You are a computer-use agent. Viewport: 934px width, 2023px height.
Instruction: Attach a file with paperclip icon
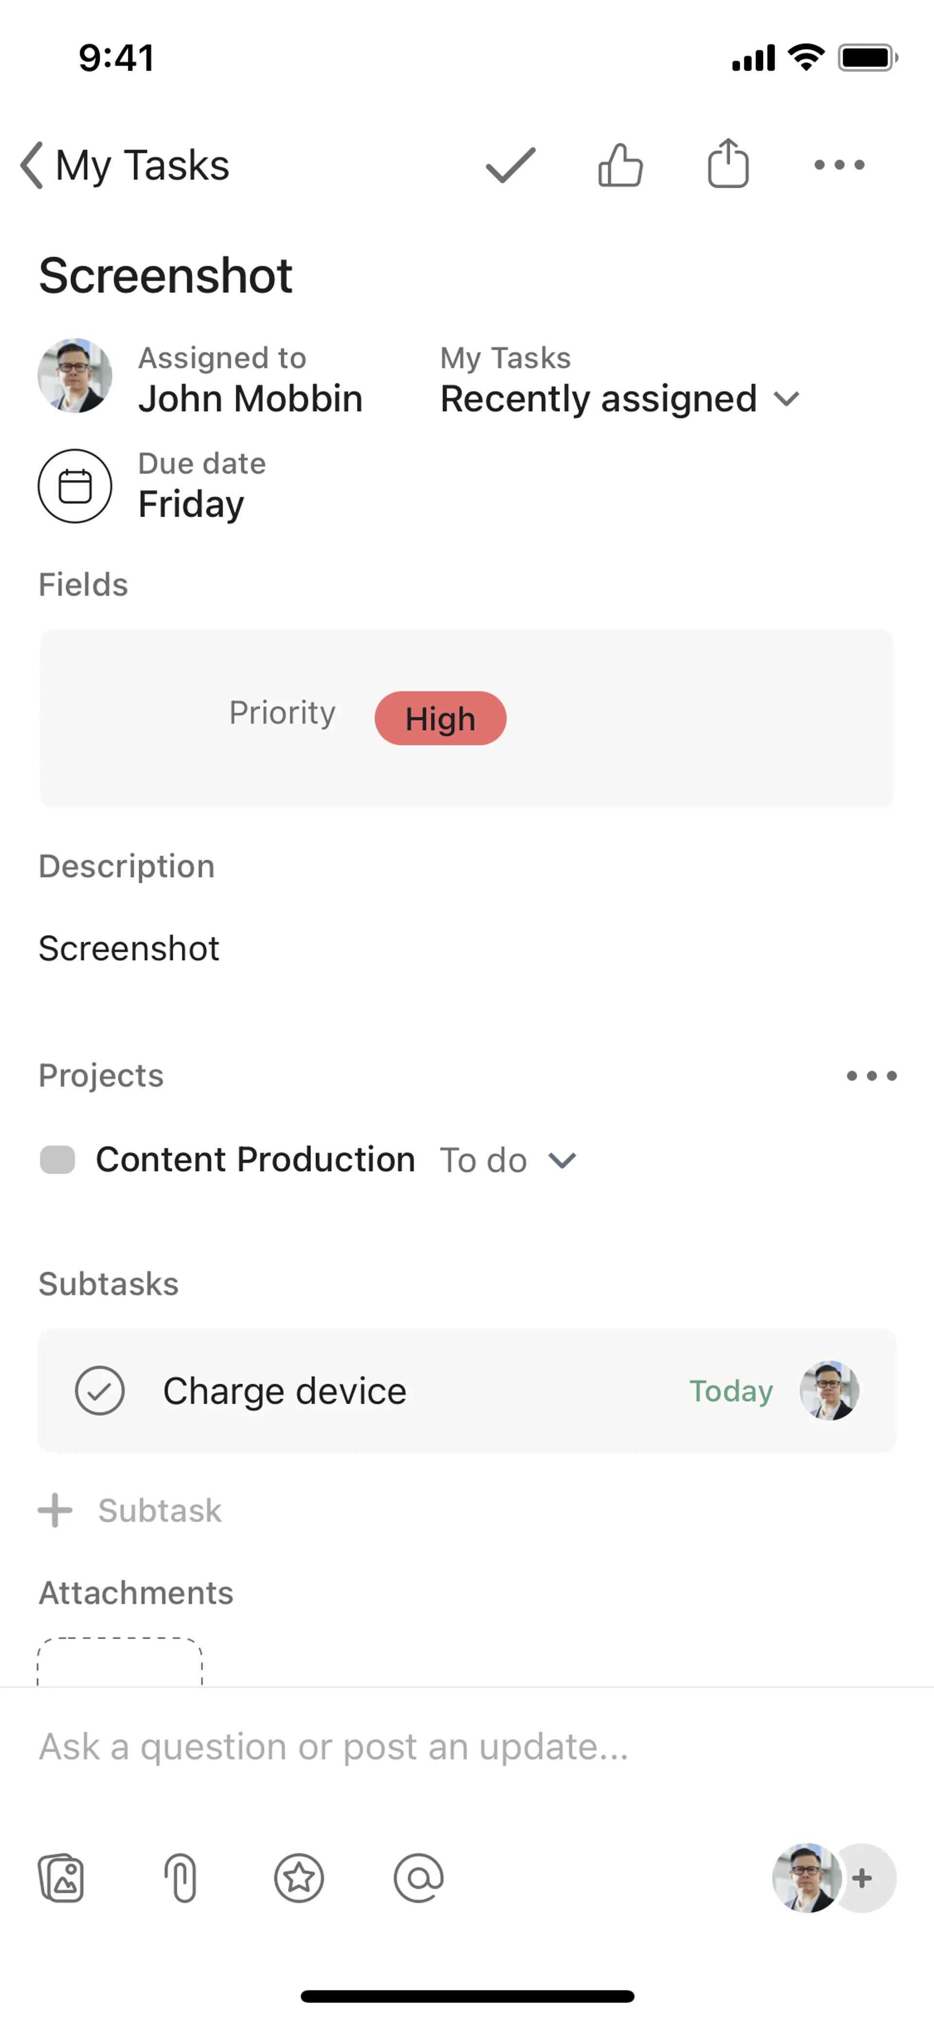[180, 1877]
